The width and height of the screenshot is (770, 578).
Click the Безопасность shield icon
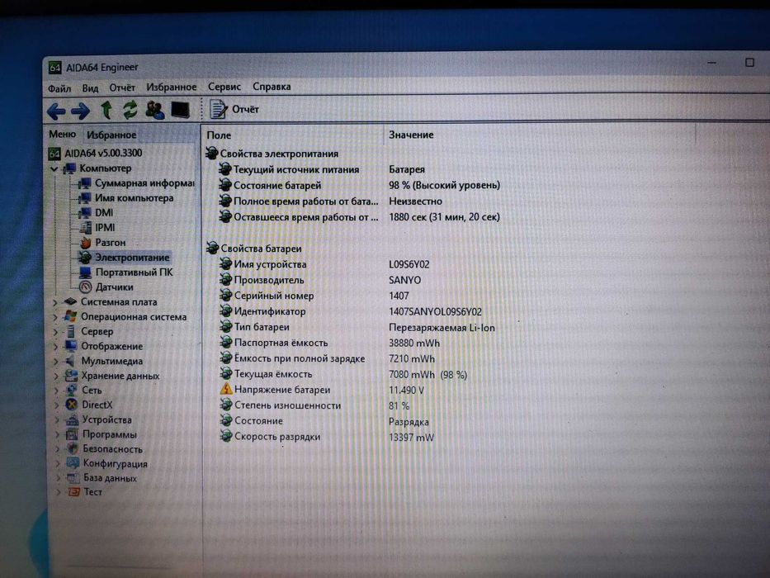tap(73, 448)
